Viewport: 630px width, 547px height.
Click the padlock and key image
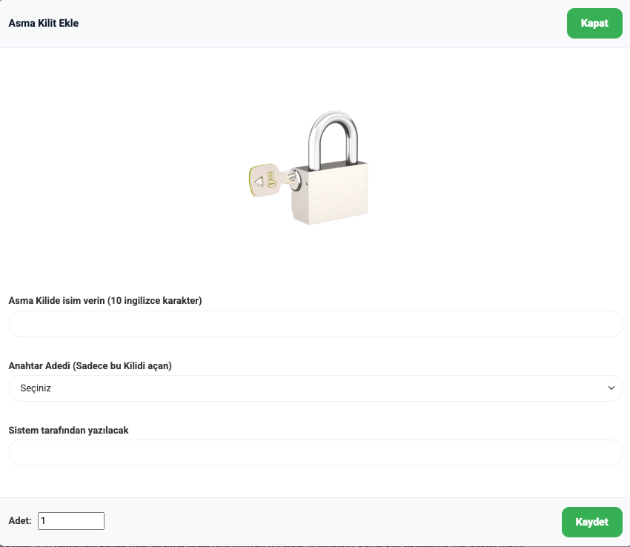(311, 168)
